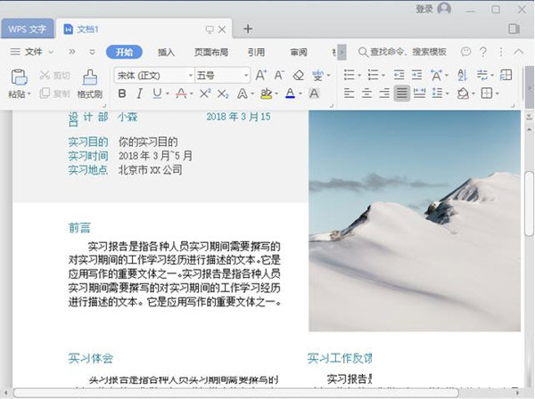Open a new tab with plus button

click(x=248, y=28)
